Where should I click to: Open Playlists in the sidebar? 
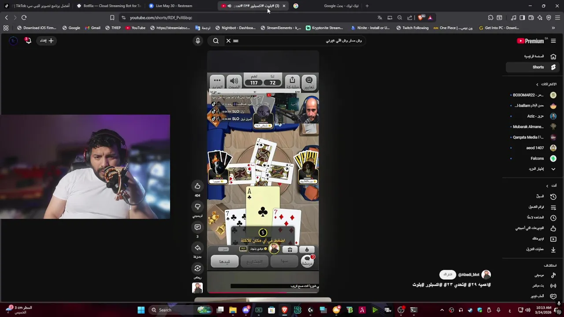point(532,207)
